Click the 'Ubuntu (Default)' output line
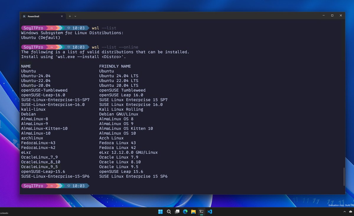This screenshot has height=216, width=354. pos(41,38)
